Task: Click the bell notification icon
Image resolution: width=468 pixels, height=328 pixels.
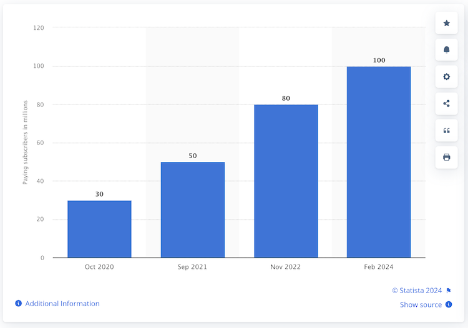Action: pos(446,50)
